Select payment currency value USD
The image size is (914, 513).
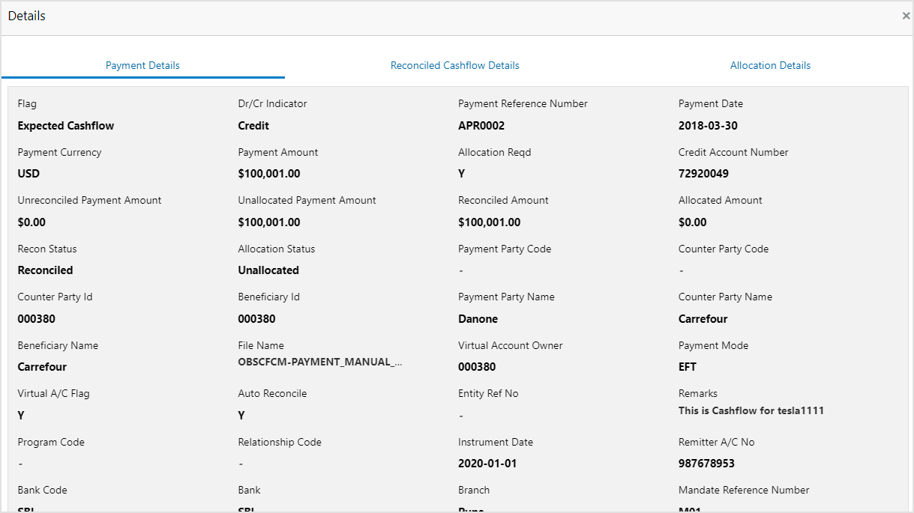click(28, 174)
